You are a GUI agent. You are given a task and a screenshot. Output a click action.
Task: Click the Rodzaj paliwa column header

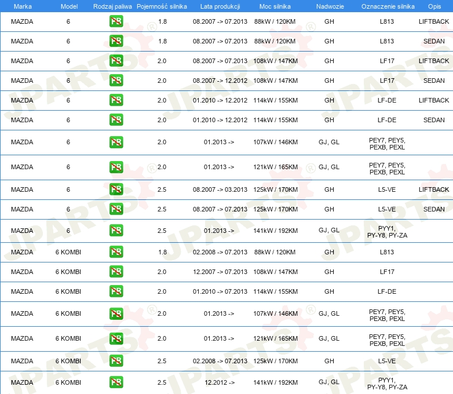tap(112, 6)
